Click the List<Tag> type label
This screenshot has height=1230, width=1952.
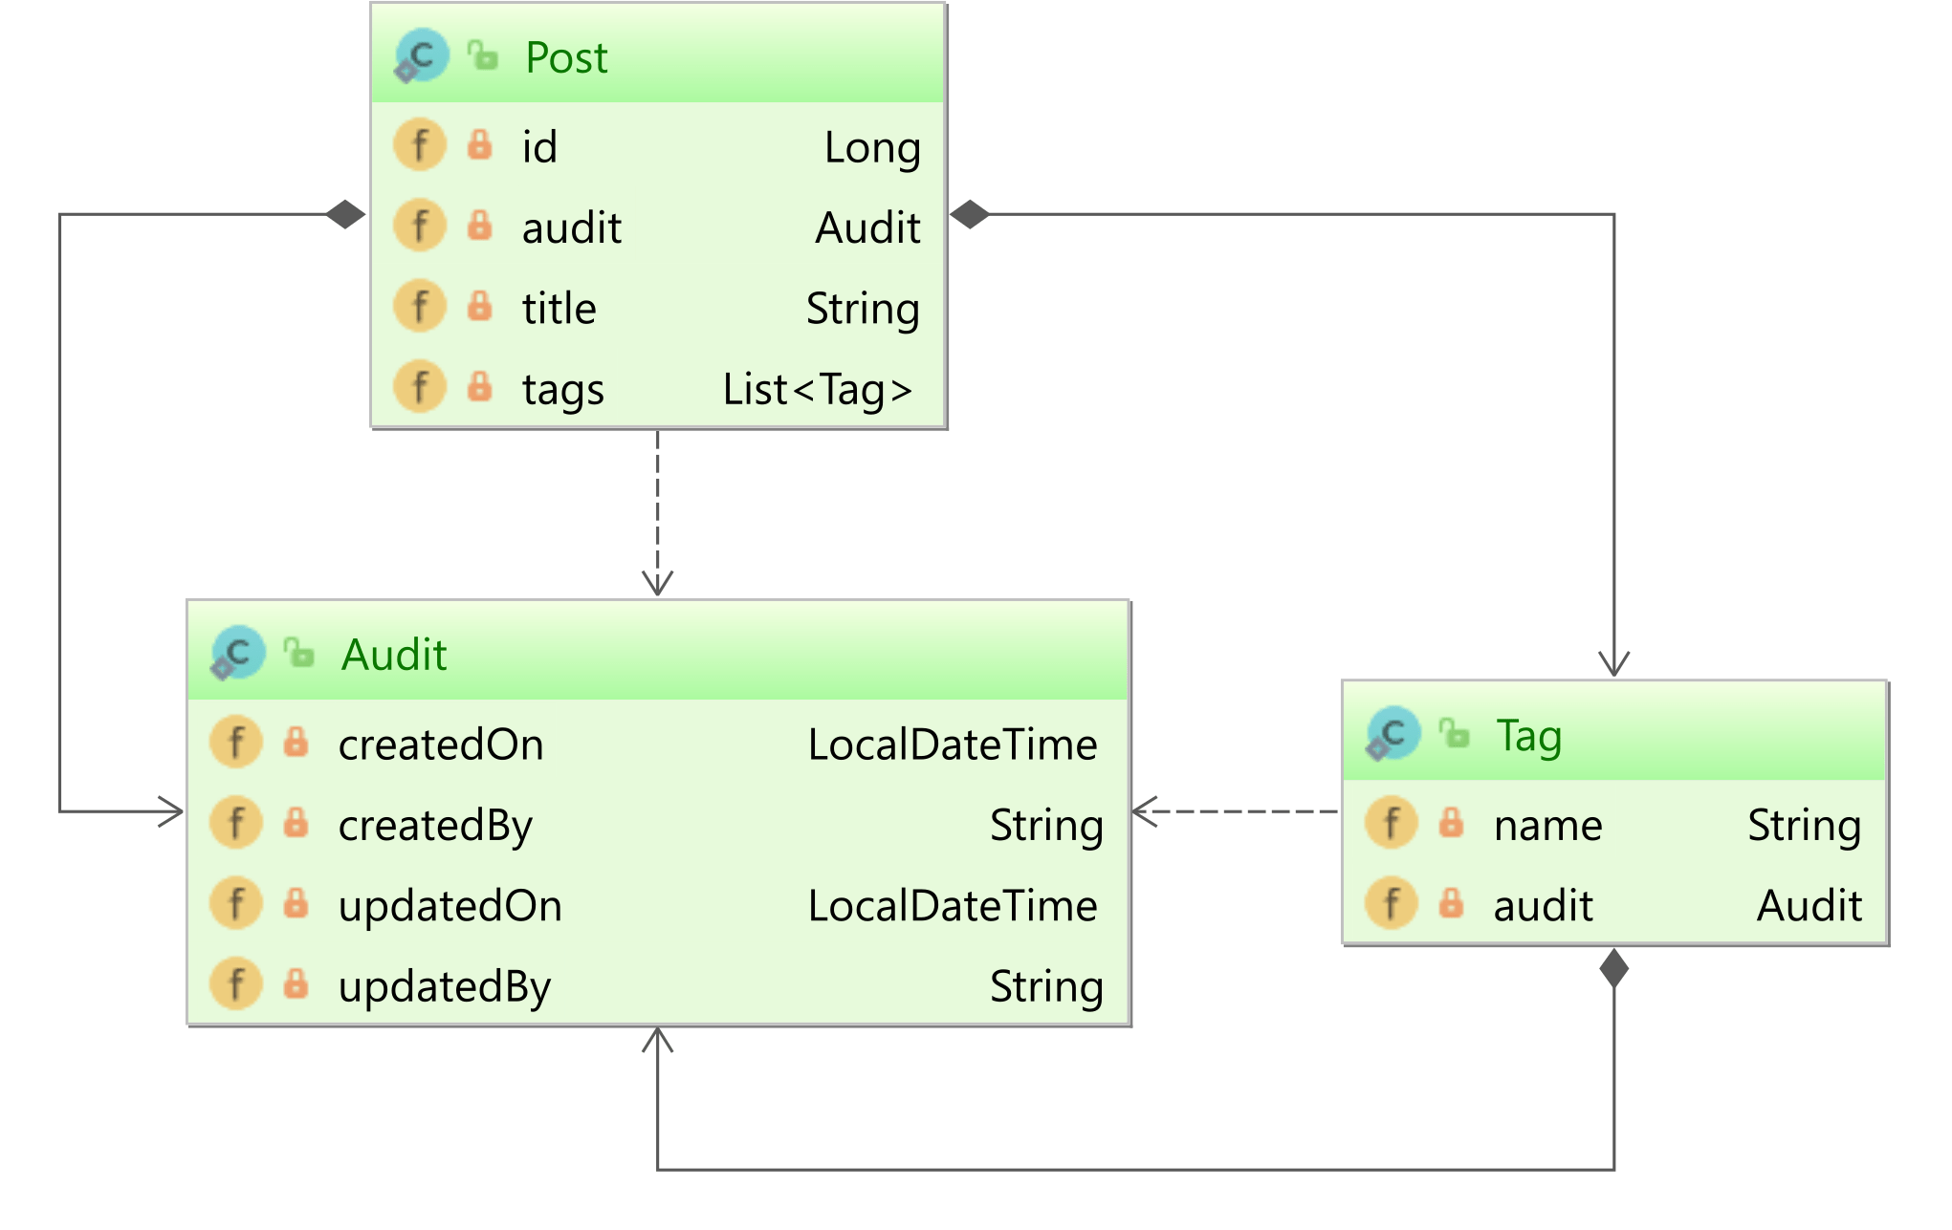coord(818,389)
